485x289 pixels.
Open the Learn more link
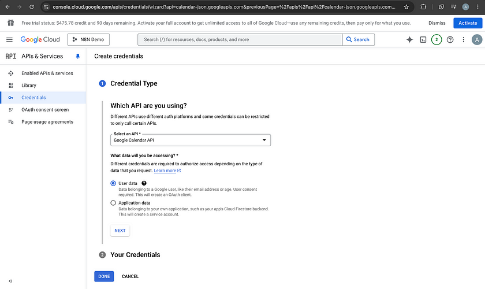(167, 171)
